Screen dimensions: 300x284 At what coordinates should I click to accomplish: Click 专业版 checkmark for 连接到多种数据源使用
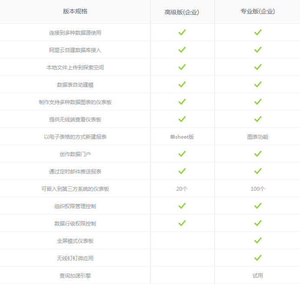258,33
